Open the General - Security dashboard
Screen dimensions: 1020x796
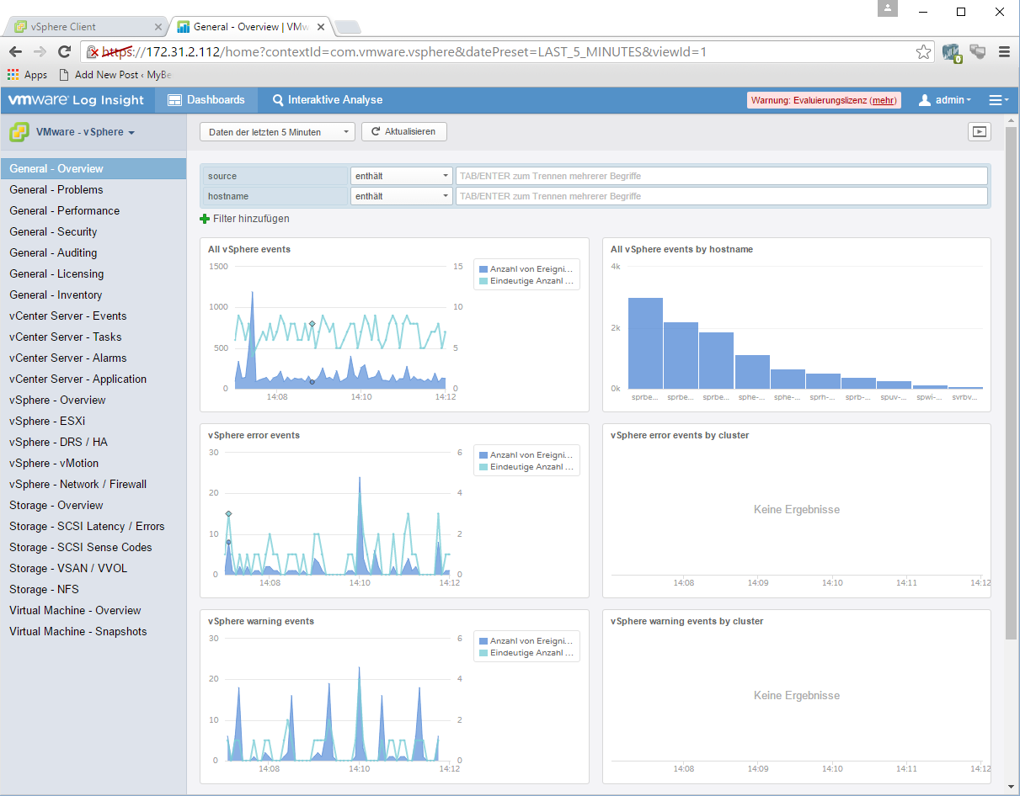(x=53, y=231)
